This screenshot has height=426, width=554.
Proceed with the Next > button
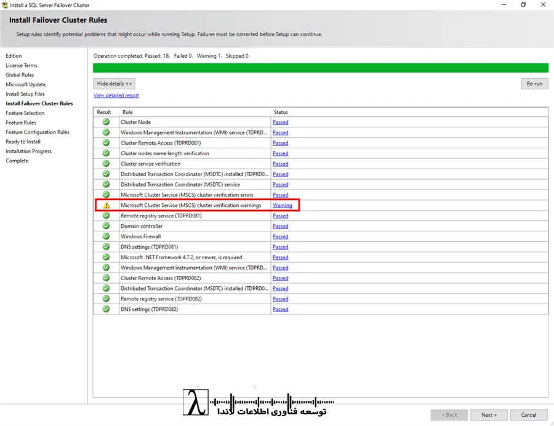click(x=489, y=415)
